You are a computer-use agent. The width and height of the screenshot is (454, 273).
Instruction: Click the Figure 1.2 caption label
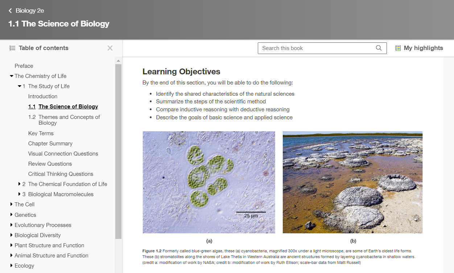(x=152, y=251)
